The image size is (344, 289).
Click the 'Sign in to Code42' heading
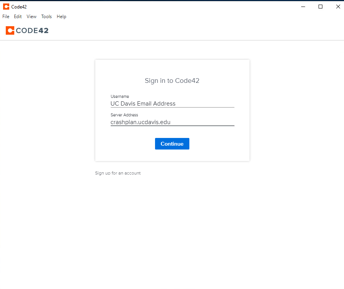click(x=172, y=81)
